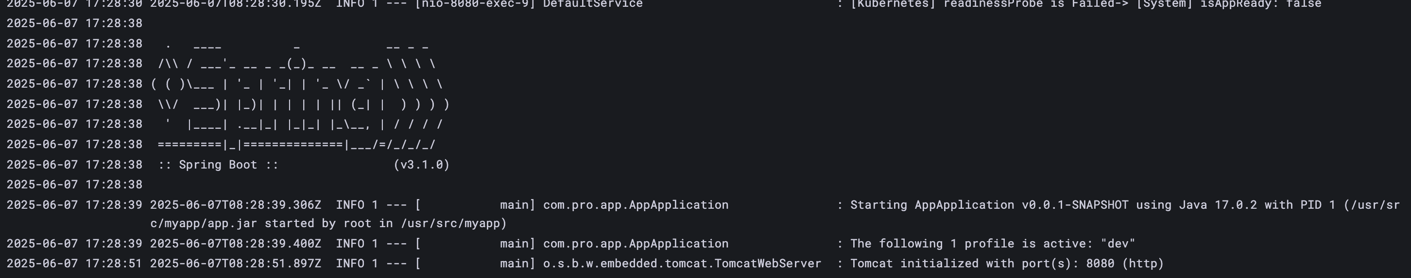Click the ASCII banner line of equals signs
This screenshot has height=278, width=1411.
(296, 145)
